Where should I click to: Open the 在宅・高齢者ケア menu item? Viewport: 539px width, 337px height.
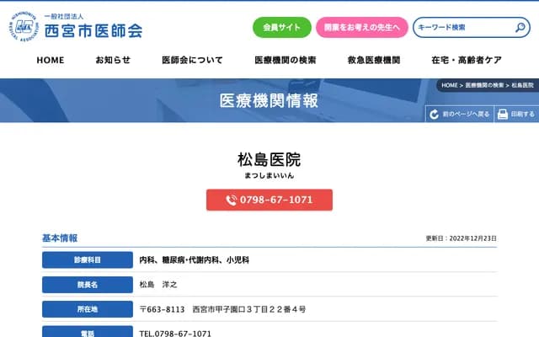(x=466, y=61)
